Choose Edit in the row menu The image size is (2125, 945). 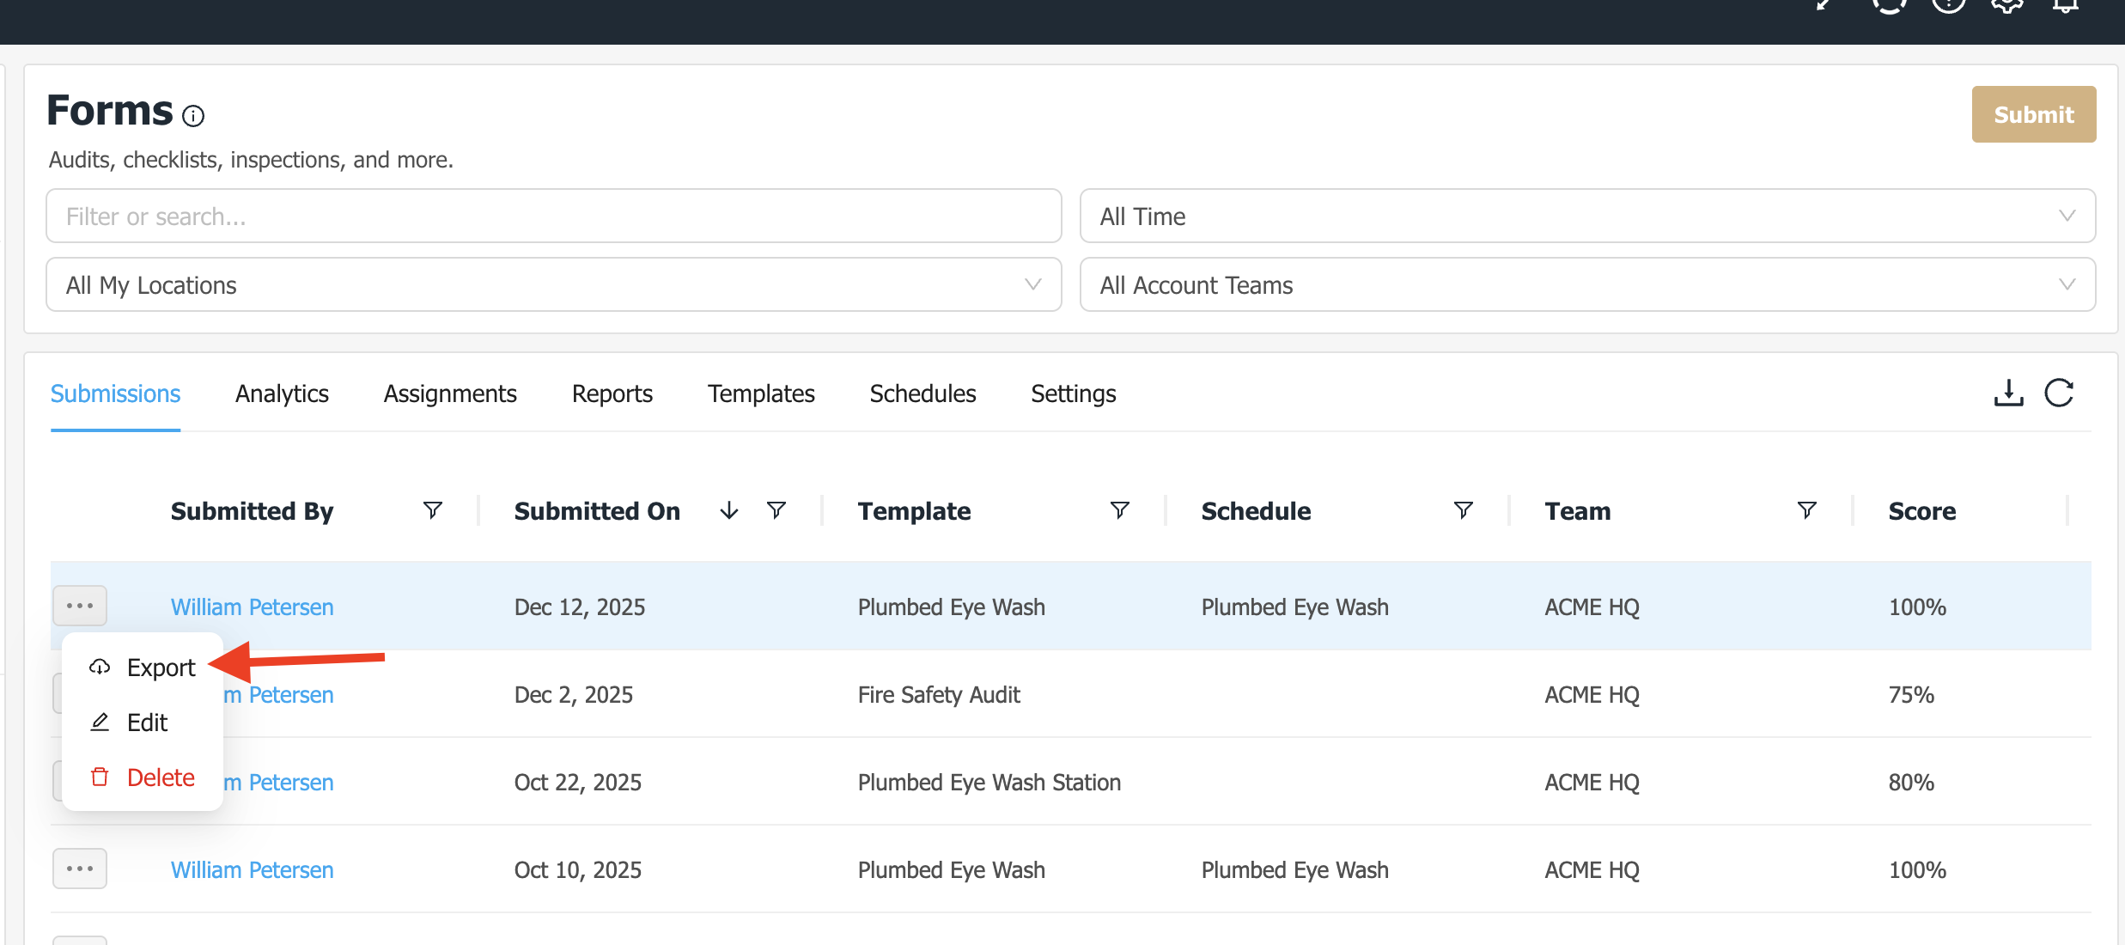click(146, 722)
